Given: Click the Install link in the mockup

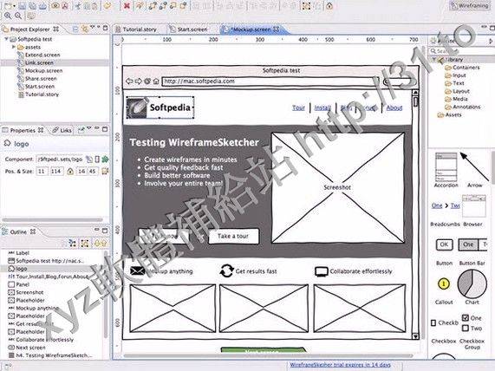Looking at the screenshot, I should tap(322, 107).
